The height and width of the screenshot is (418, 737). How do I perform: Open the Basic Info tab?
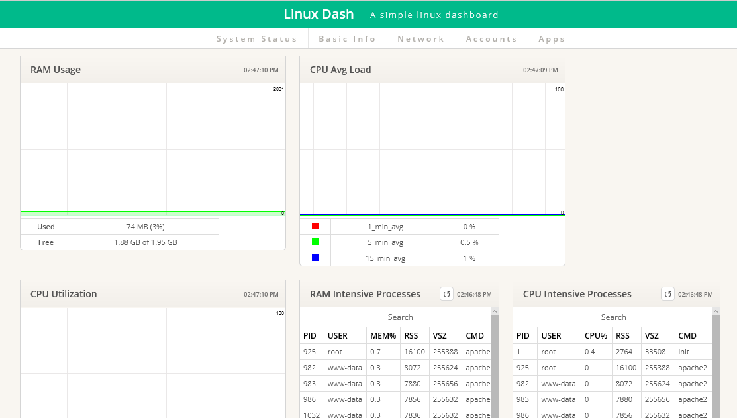[347, 38]
